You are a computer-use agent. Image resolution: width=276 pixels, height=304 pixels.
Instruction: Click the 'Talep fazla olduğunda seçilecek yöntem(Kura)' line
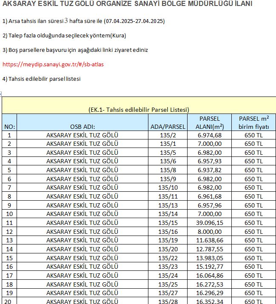64,35
